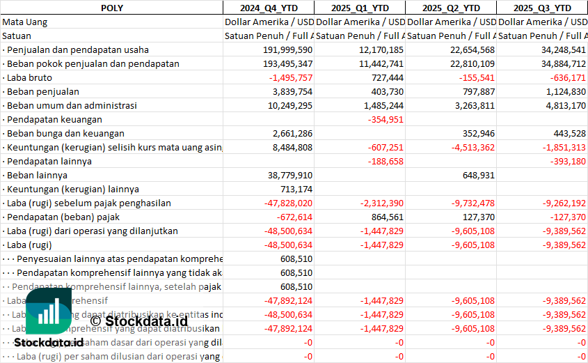Select value 443,528 cell
The image size is (588, 363).
pos(570,133)
